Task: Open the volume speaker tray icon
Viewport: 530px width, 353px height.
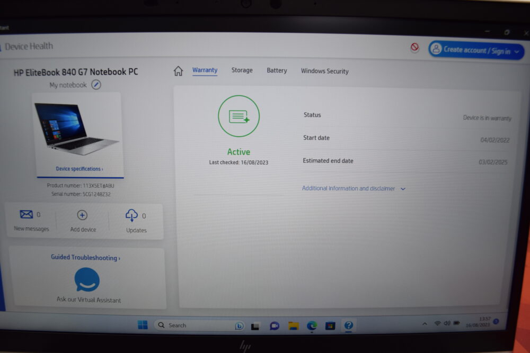Action: click(x=447, y=323)
